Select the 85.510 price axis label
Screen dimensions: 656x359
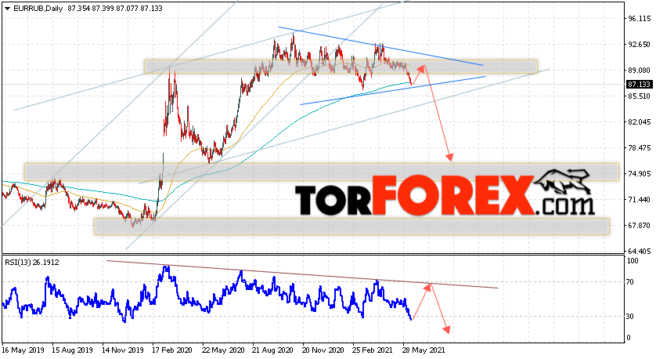click(x=639, y=96)
